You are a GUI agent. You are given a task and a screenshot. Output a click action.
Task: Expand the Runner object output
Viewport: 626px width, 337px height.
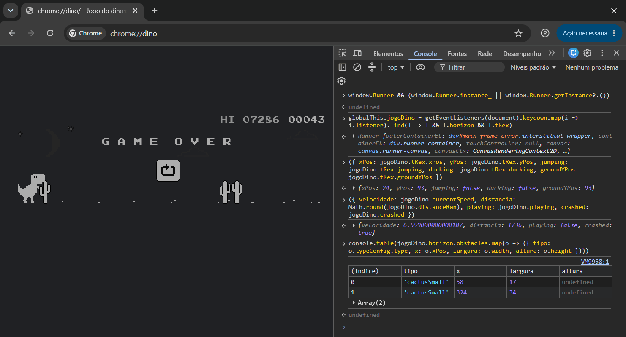tap(354, 136)
